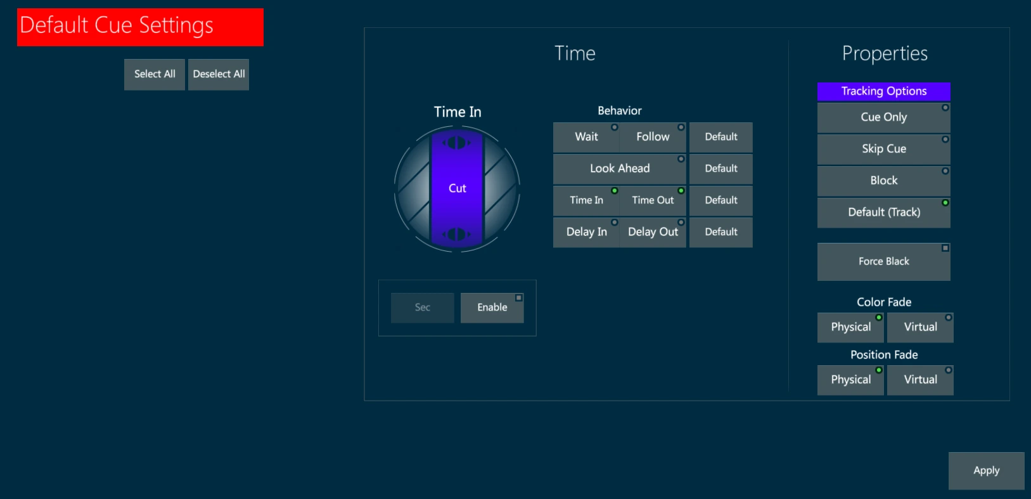Turn on Delay Out
The height and width of the screenshot is (499, 1031).
(x=653, y=232)
